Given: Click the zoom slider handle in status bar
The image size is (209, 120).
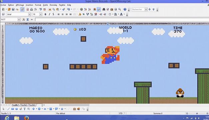Looking at the screenshot, I should coord(197,113).
